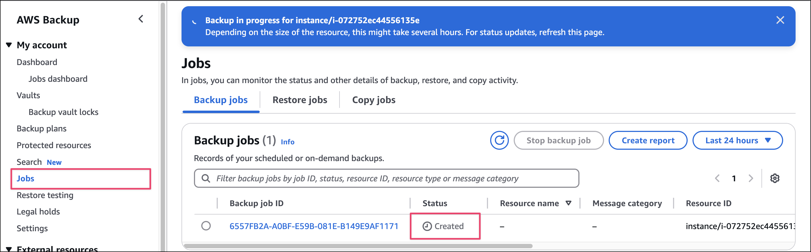Go to next page of jobs
The height and width of the screenshot is (252, 811).
click(751, 178)
